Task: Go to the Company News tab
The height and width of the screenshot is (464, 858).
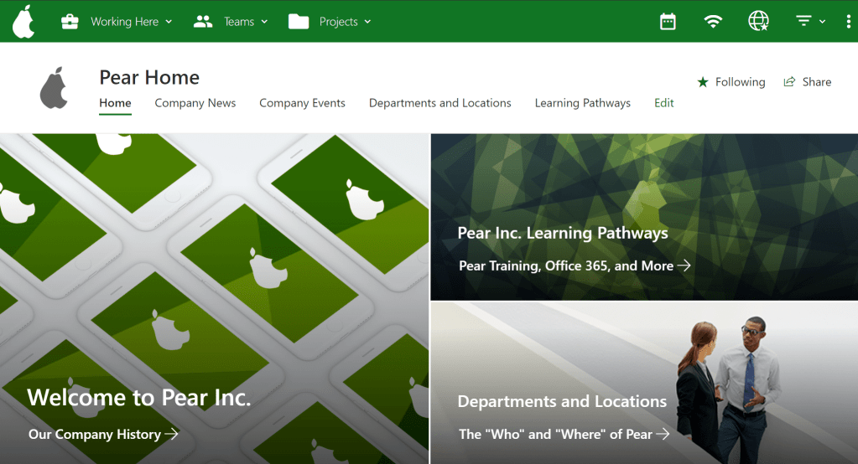Action: click(x=195, y=103)
